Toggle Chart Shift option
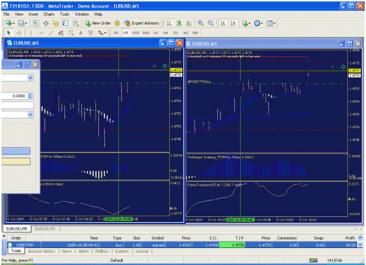The width and height of the screenshot is (366, 265). [x=233, y=23]
